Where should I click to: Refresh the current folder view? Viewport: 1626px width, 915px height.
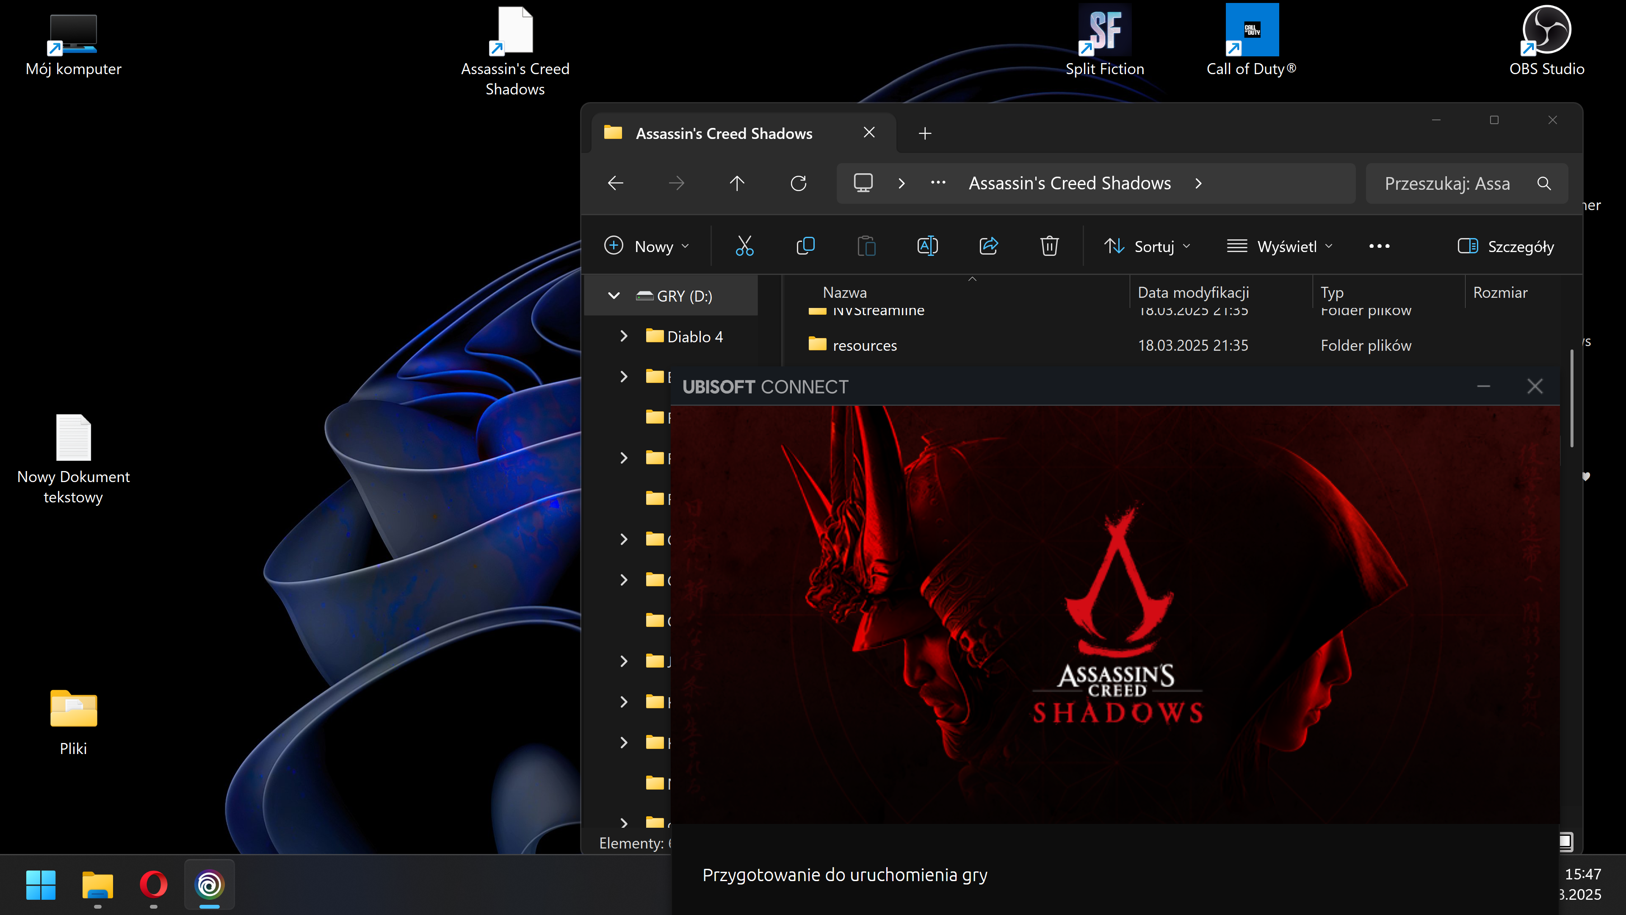pyautogui.click(x=799, y=183)
